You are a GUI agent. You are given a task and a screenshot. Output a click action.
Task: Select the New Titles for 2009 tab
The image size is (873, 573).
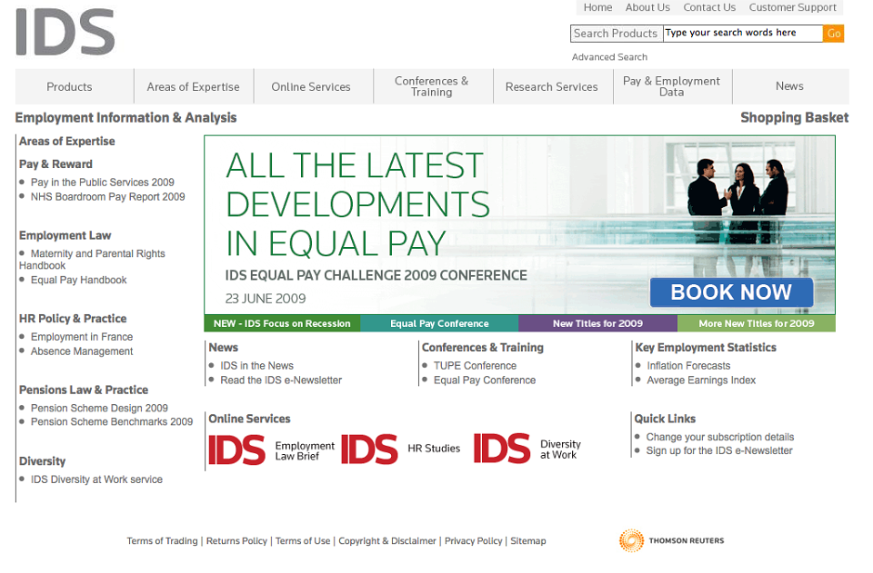[598, 323]
